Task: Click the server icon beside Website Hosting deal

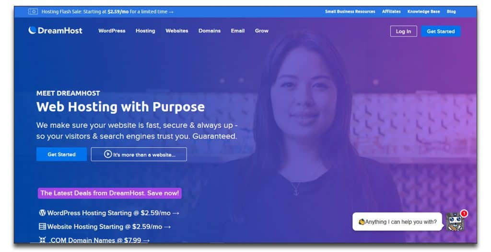Action: pyautogui.click(x=42, y=226)
